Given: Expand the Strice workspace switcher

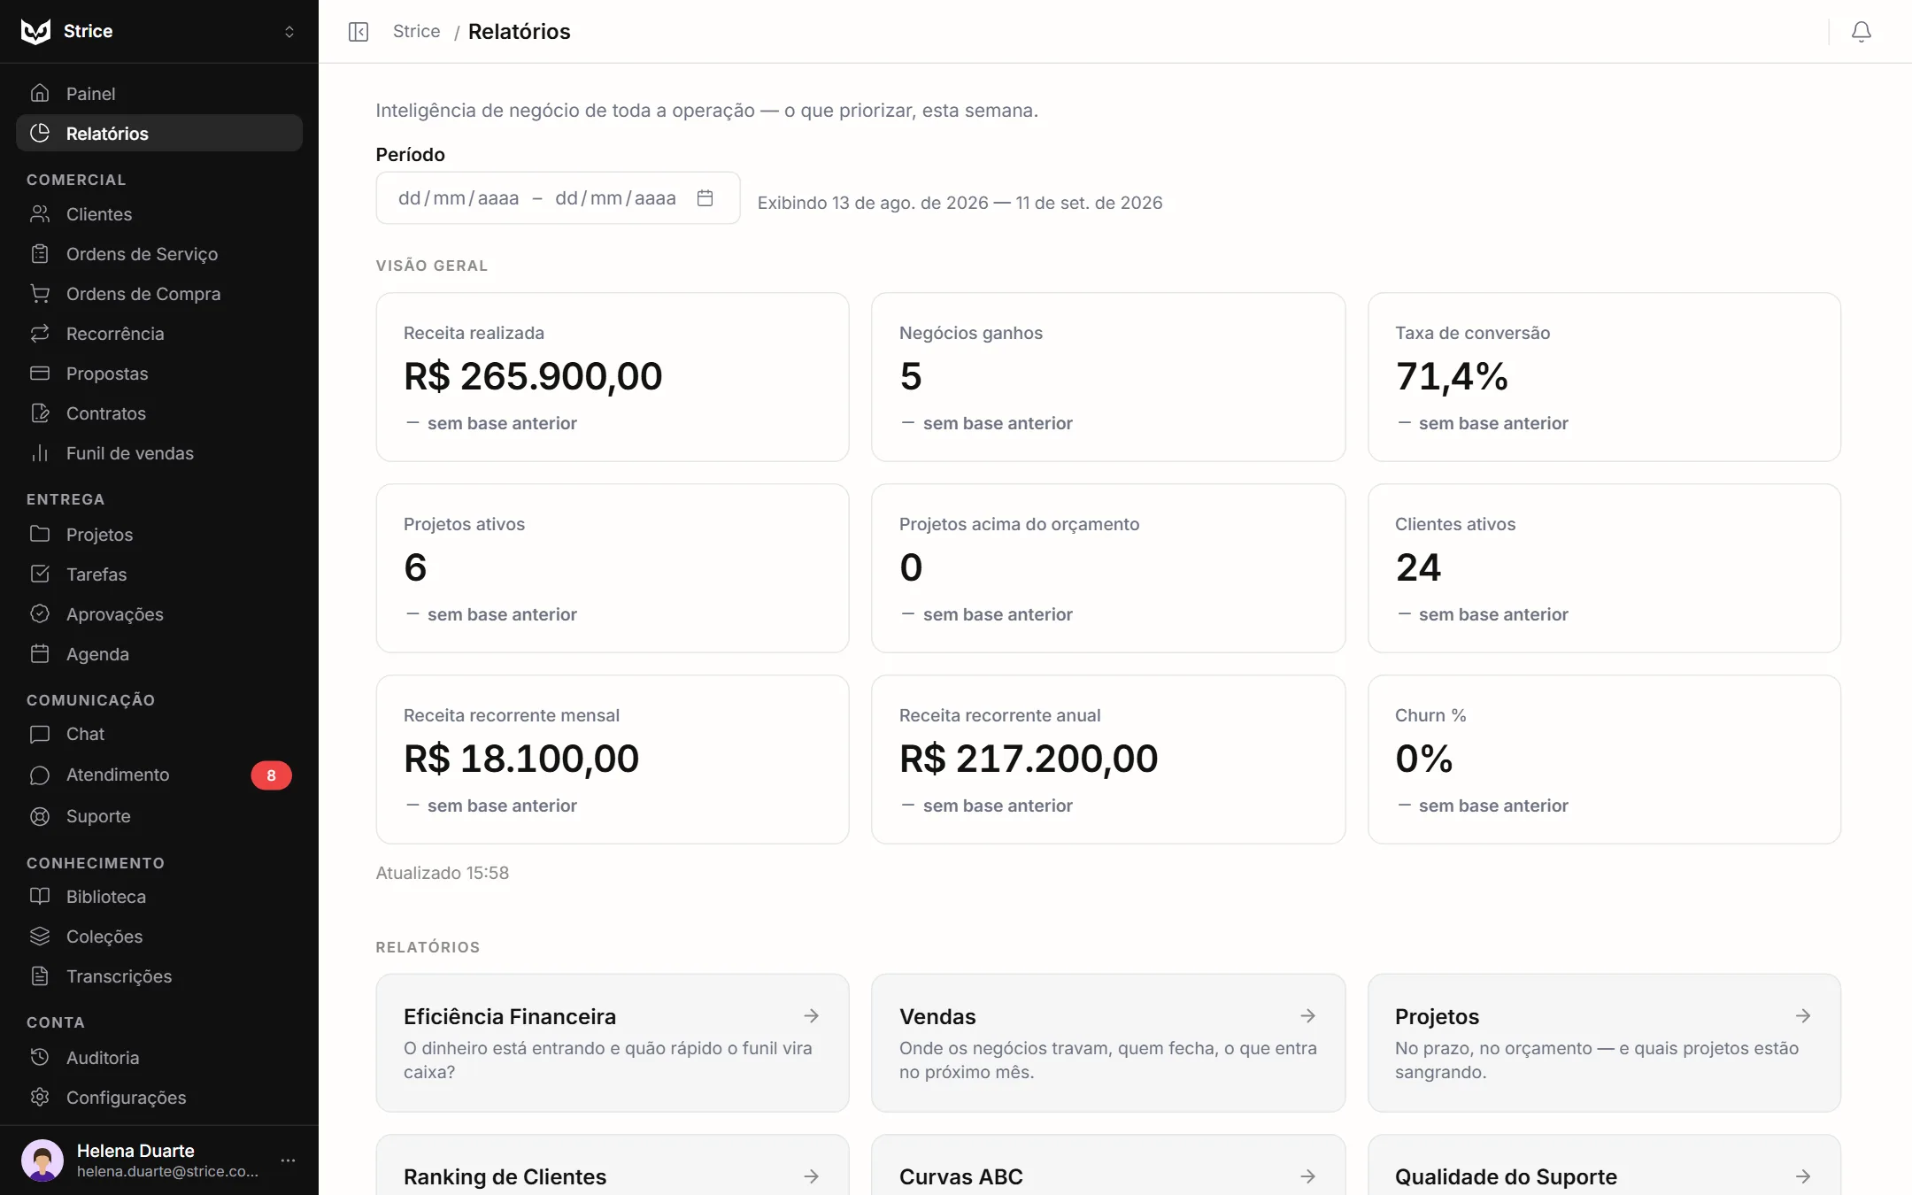Looking at the screenshot, I should coord(289,32).
